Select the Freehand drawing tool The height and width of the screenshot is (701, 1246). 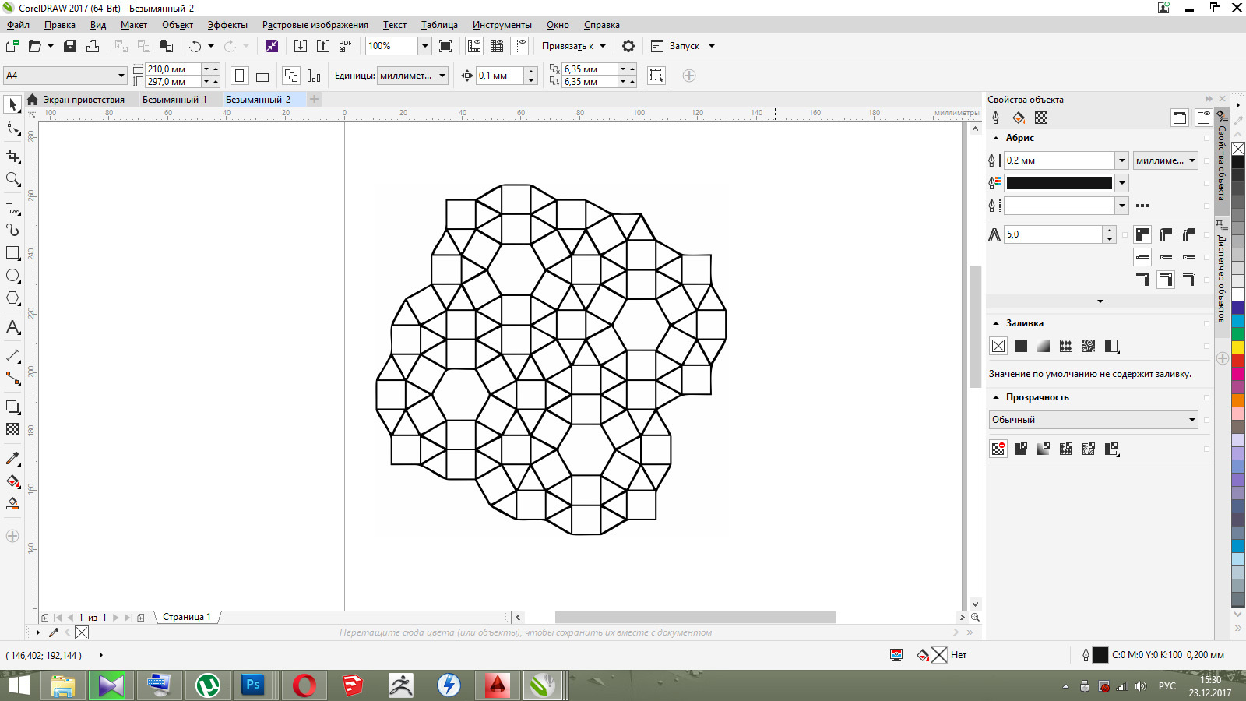(12, 208)
